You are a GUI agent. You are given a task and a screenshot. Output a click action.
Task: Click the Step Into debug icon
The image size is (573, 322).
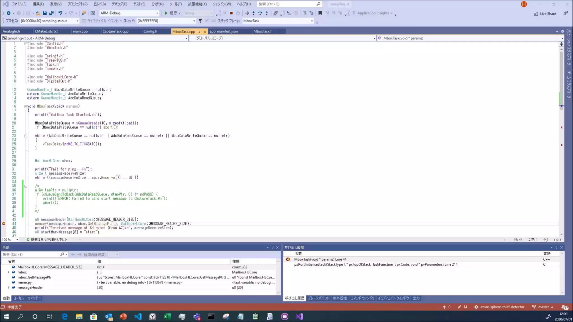point(253,13)
